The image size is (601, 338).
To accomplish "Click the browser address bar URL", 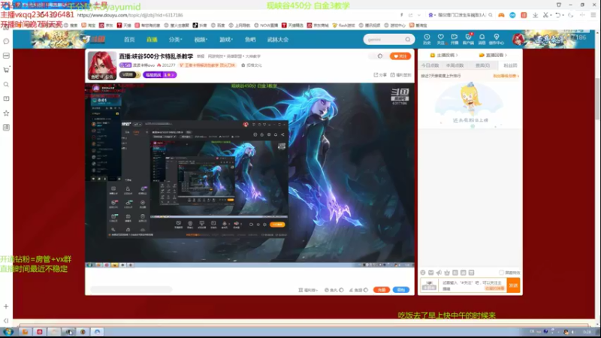I will coord(130,15).
